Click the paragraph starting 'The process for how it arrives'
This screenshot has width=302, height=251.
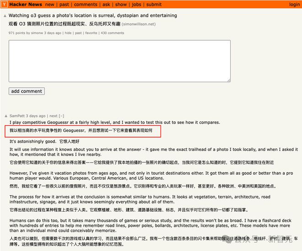point(140,199)
